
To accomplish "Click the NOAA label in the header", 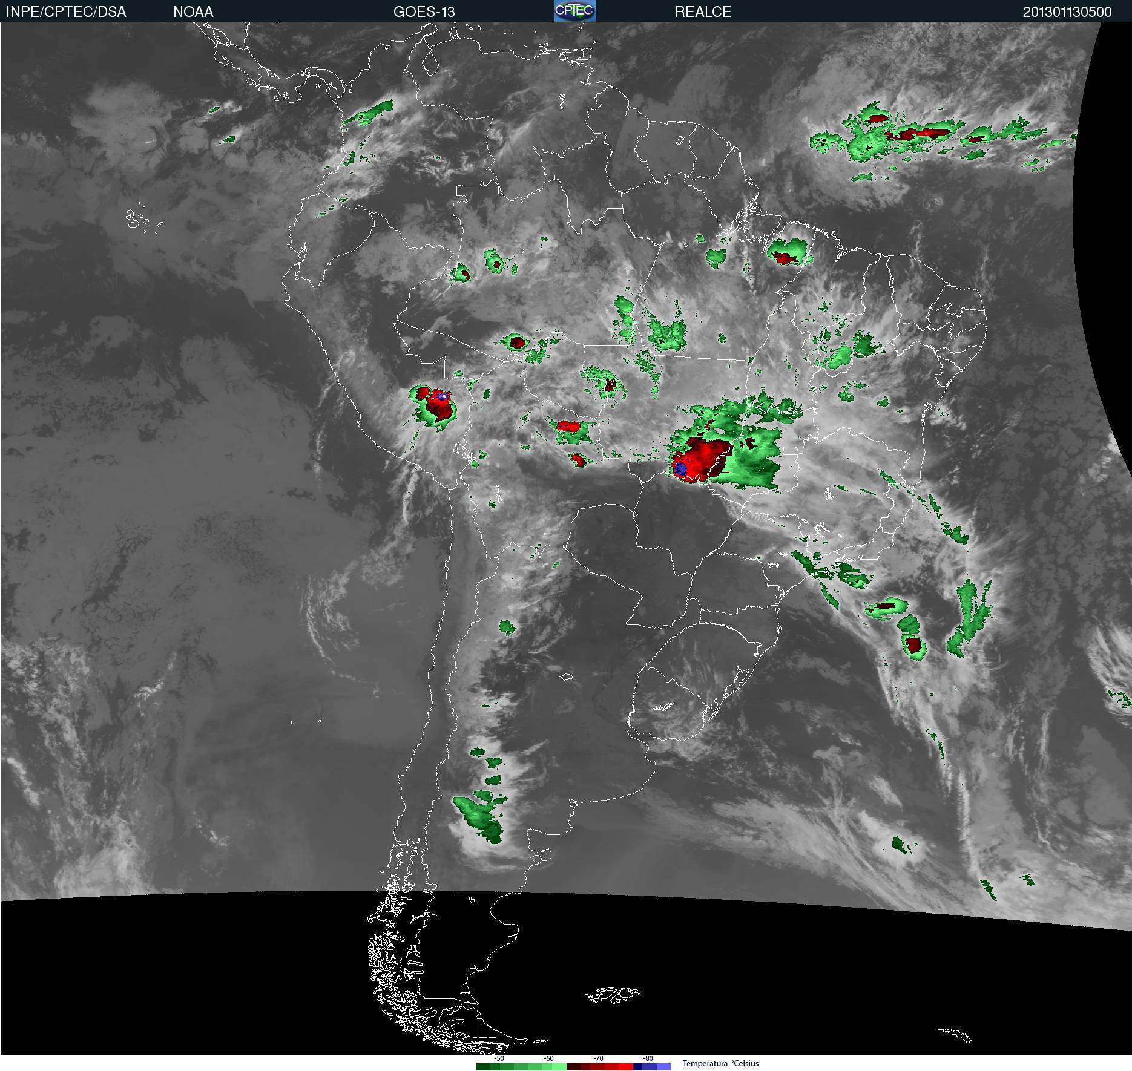I will tap(193, 11).
